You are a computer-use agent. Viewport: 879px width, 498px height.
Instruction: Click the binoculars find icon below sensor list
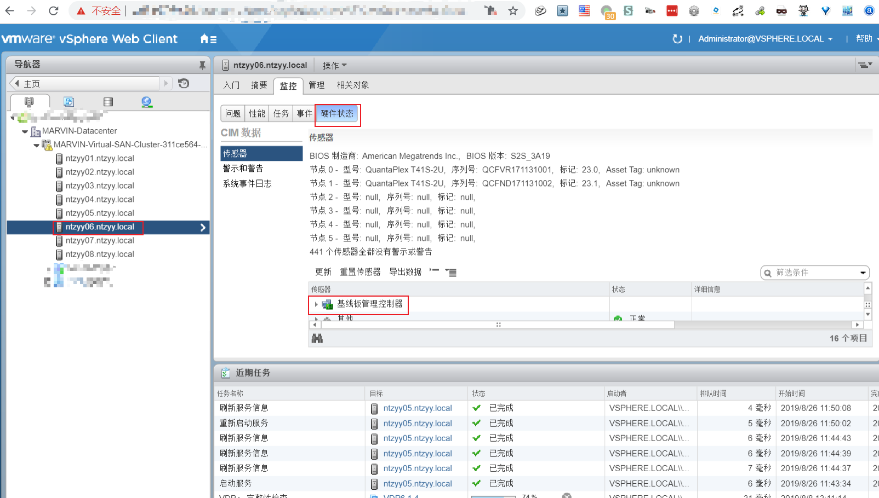(317, 338)
